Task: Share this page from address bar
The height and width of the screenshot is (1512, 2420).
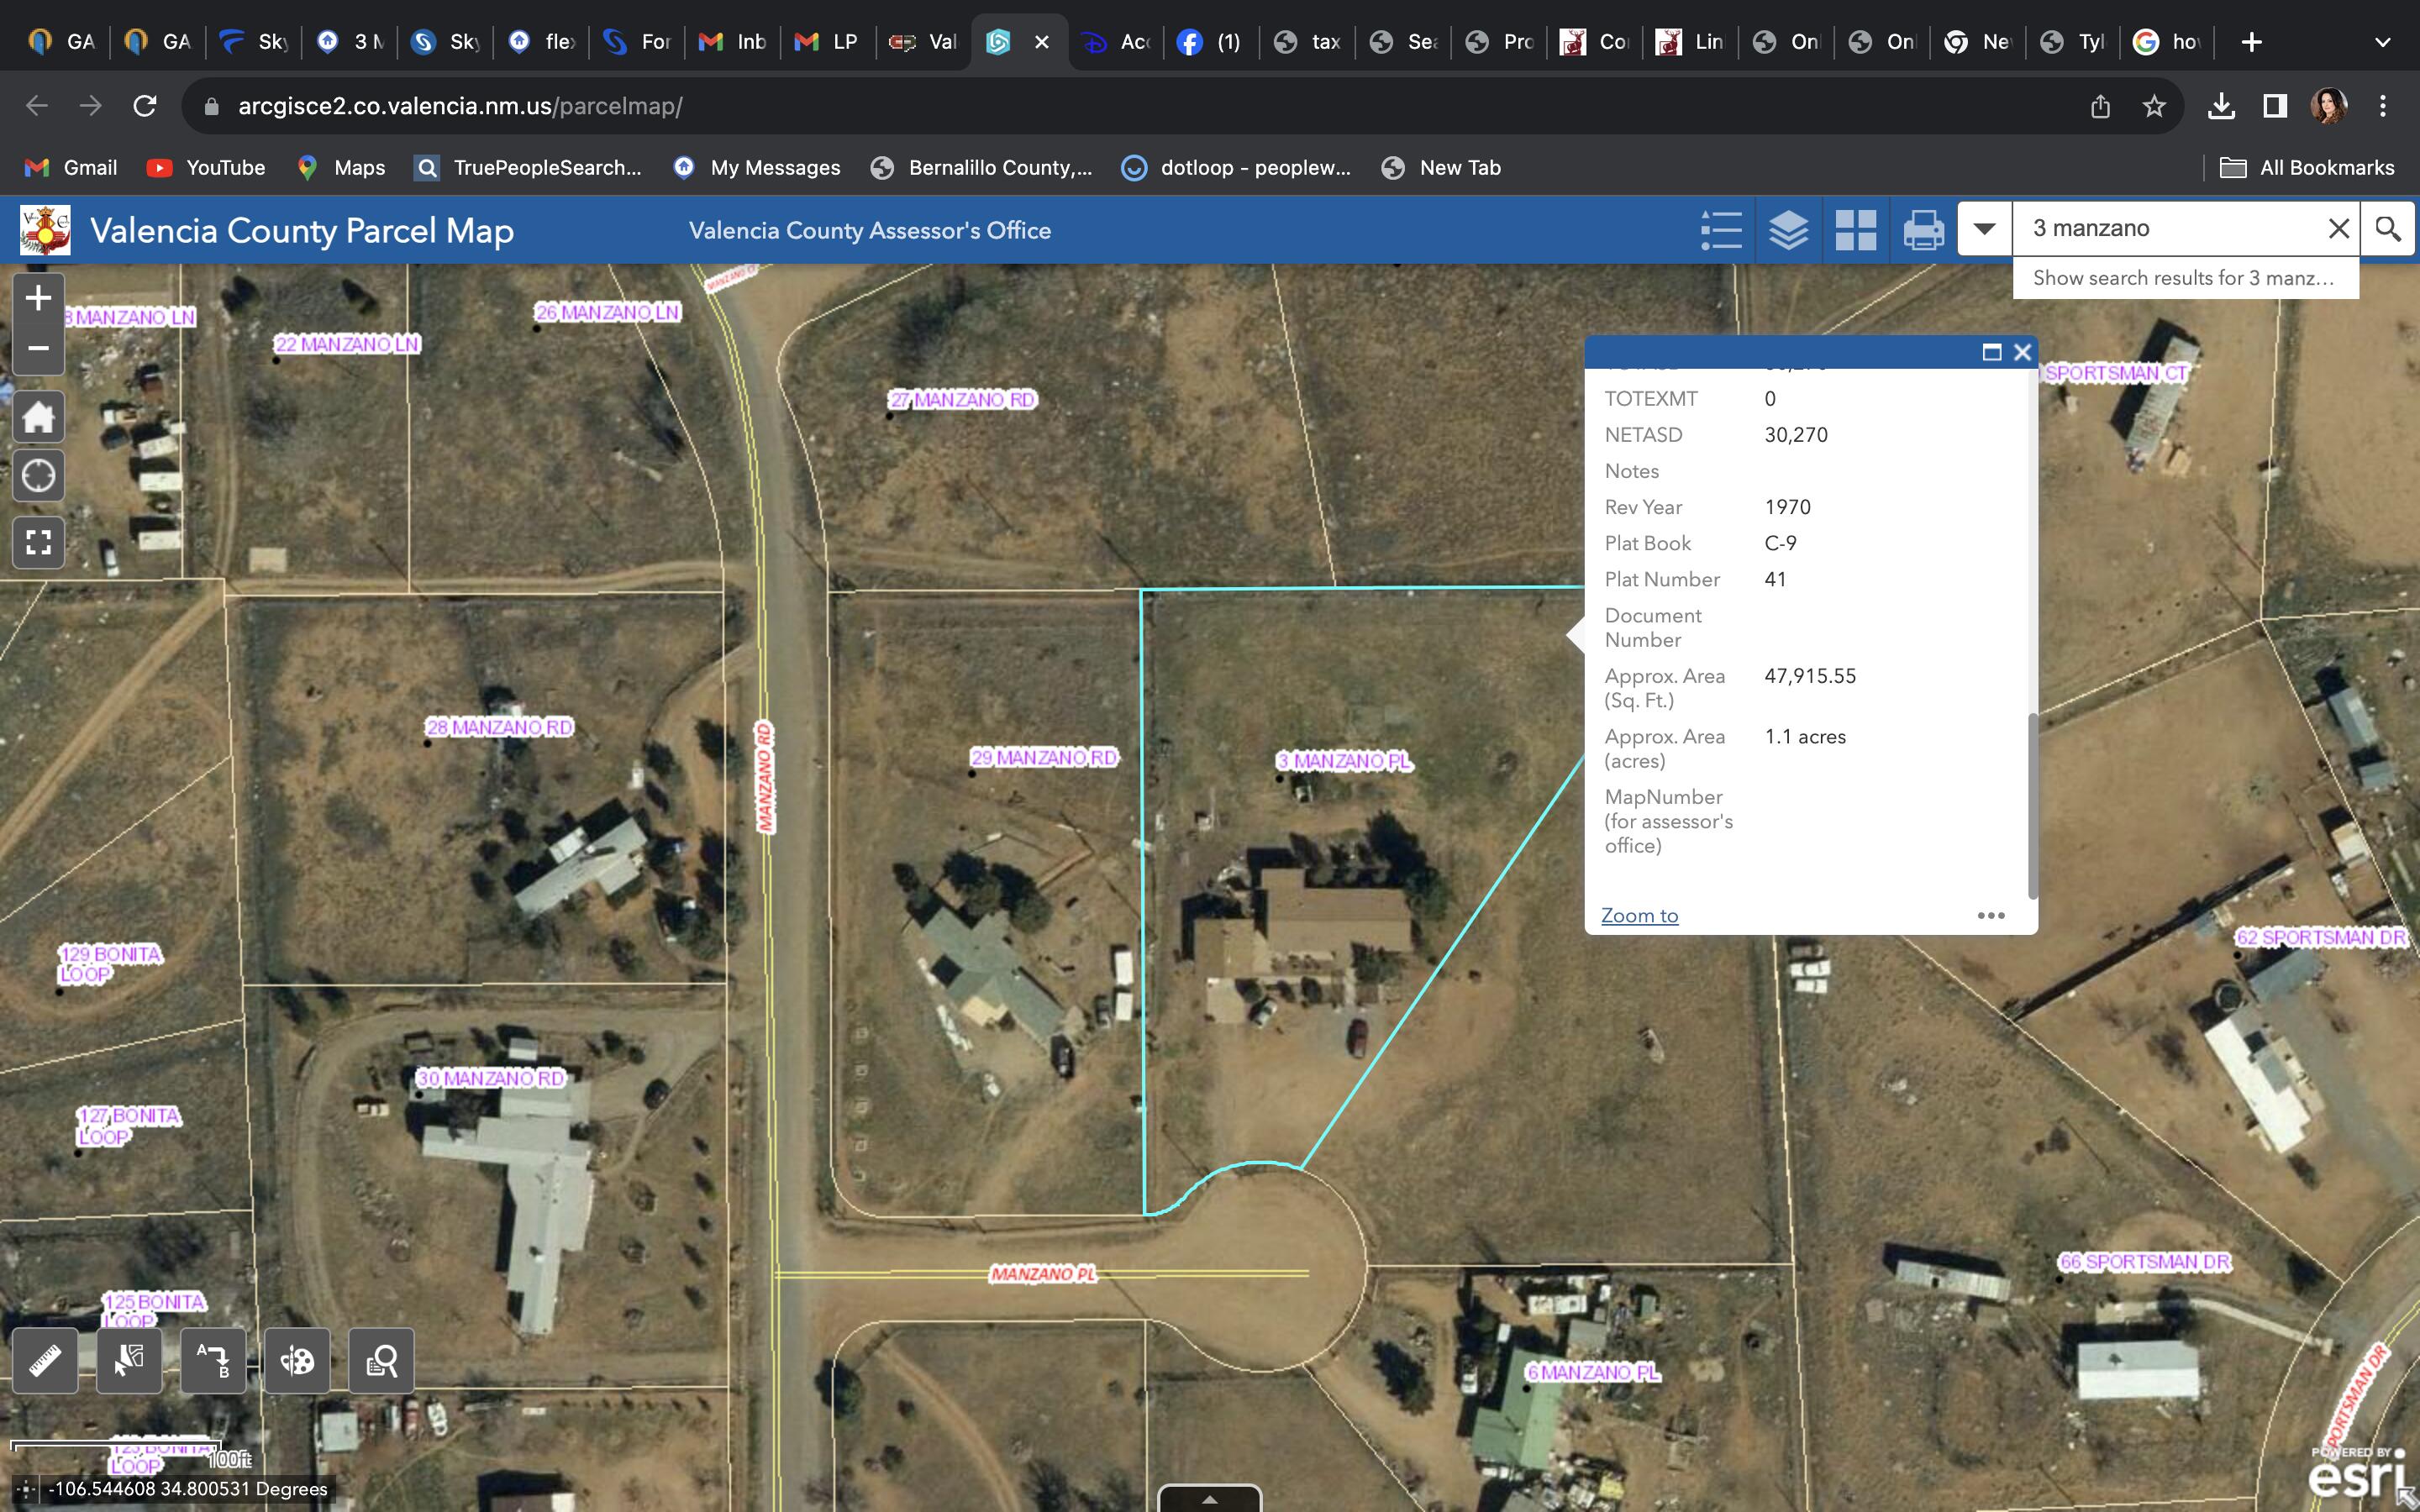Action: pos(2100,106)
